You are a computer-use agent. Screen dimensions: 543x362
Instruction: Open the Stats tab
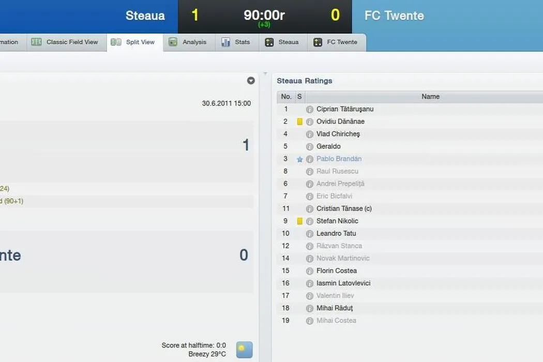236,42
